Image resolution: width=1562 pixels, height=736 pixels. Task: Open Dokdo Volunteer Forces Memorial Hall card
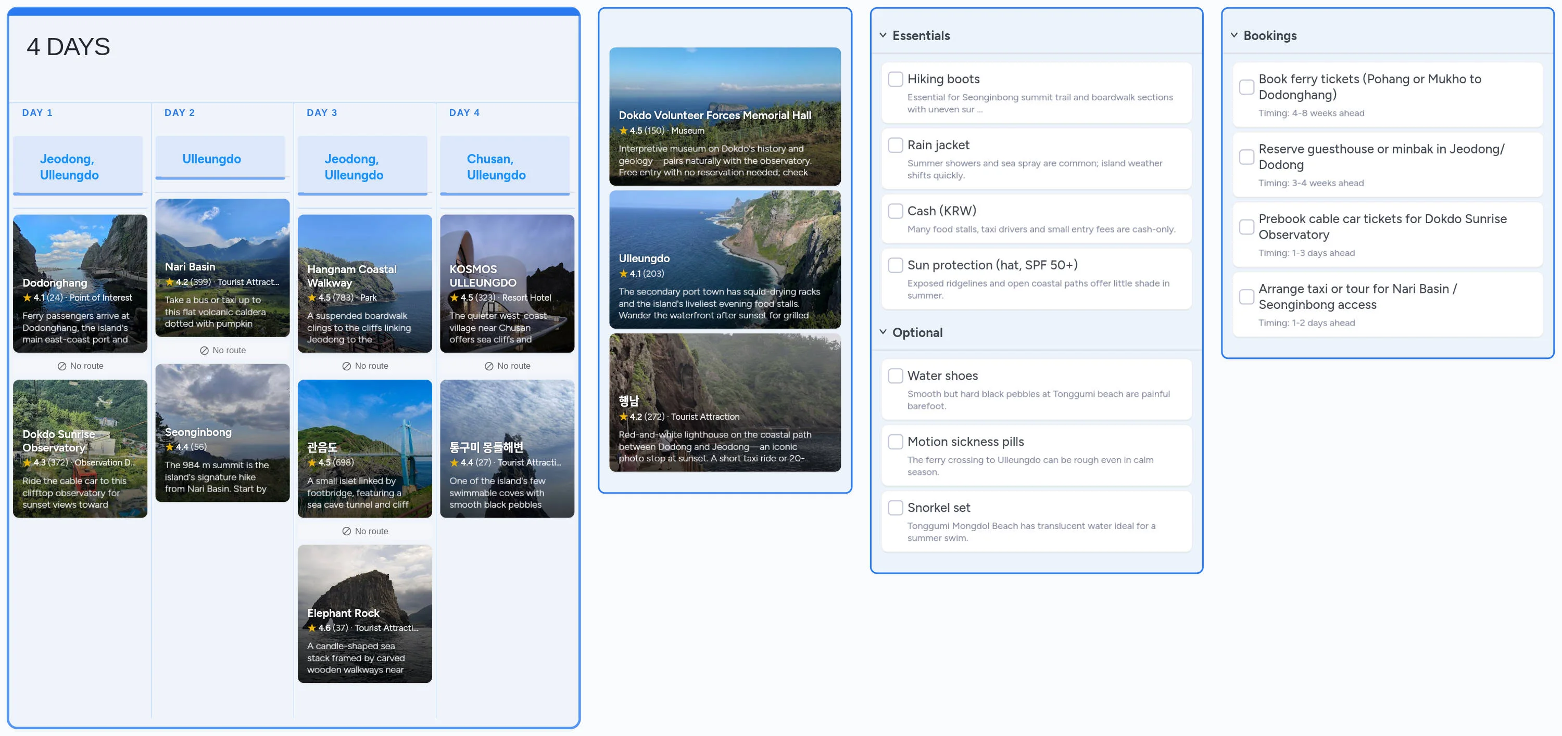point(725,117)
